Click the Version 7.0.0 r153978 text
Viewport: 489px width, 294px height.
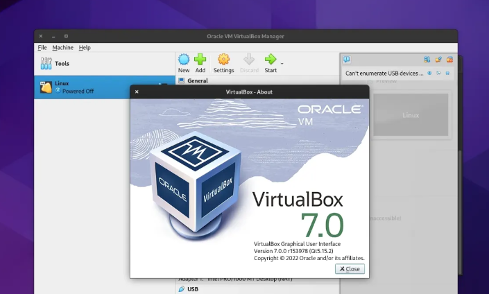(293, 251)
